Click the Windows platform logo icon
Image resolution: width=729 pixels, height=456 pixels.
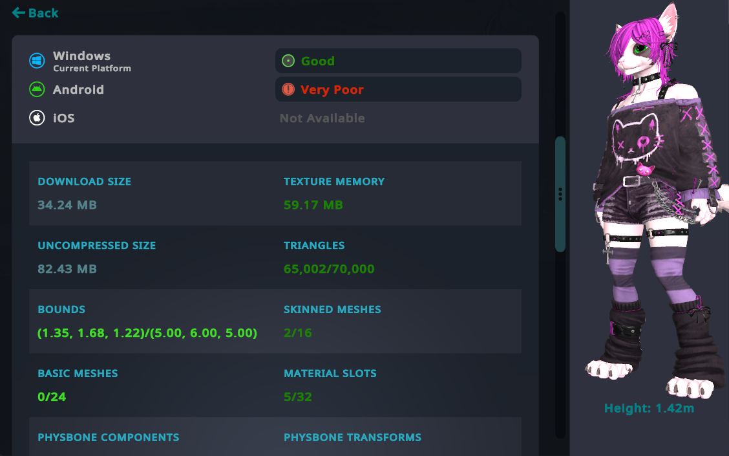pos(37,61)
